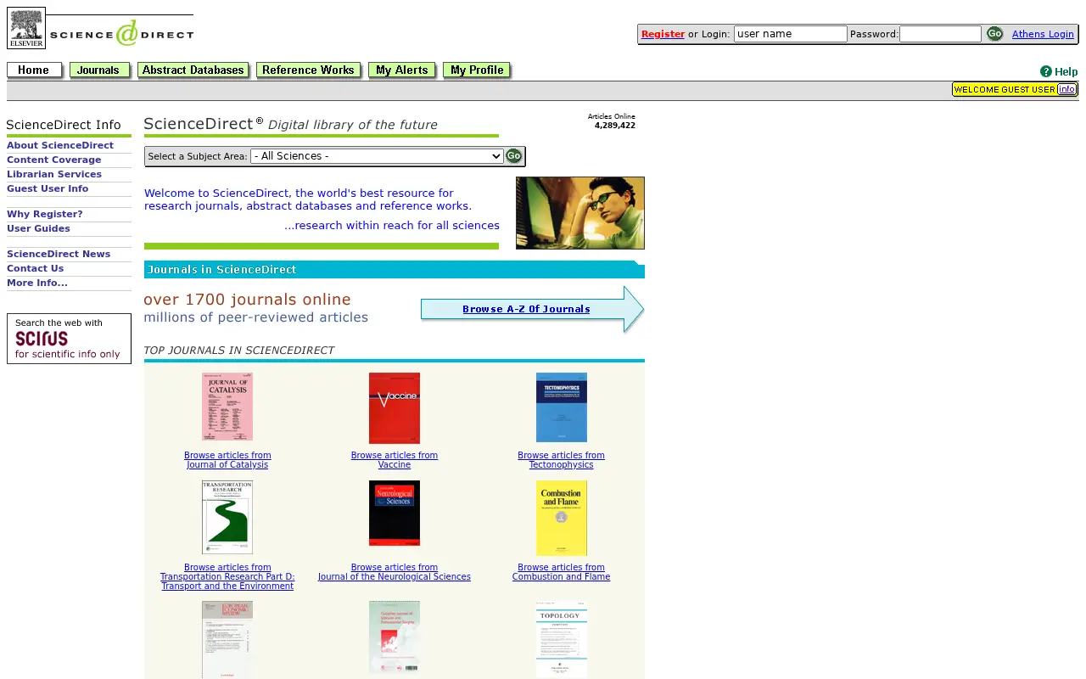Click the Combustion and Flame cover
The height and width of the screenshot is (679, 1086).
coord(561,519)
